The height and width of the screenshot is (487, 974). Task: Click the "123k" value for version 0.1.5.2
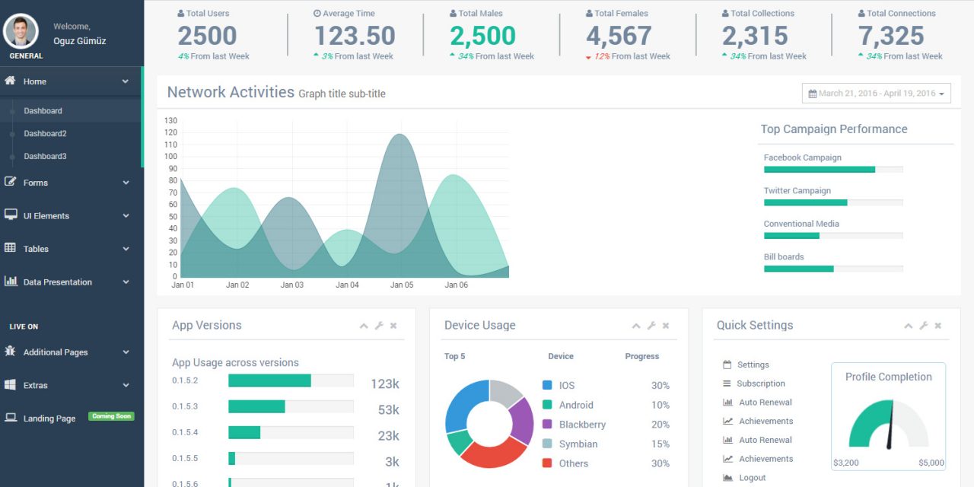pyautogui.click(x=385, y=384)
